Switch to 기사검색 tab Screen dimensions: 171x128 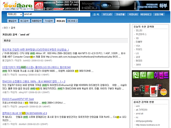click(x=48, y=21)
